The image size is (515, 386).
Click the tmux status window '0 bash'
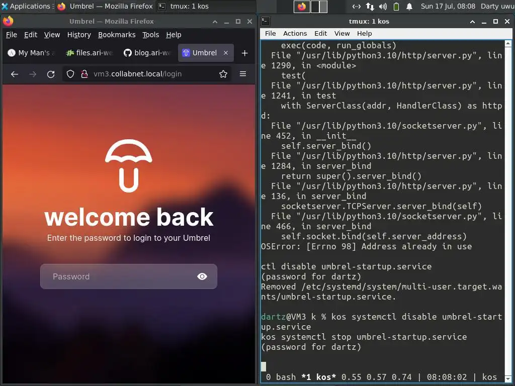[281, 377]
